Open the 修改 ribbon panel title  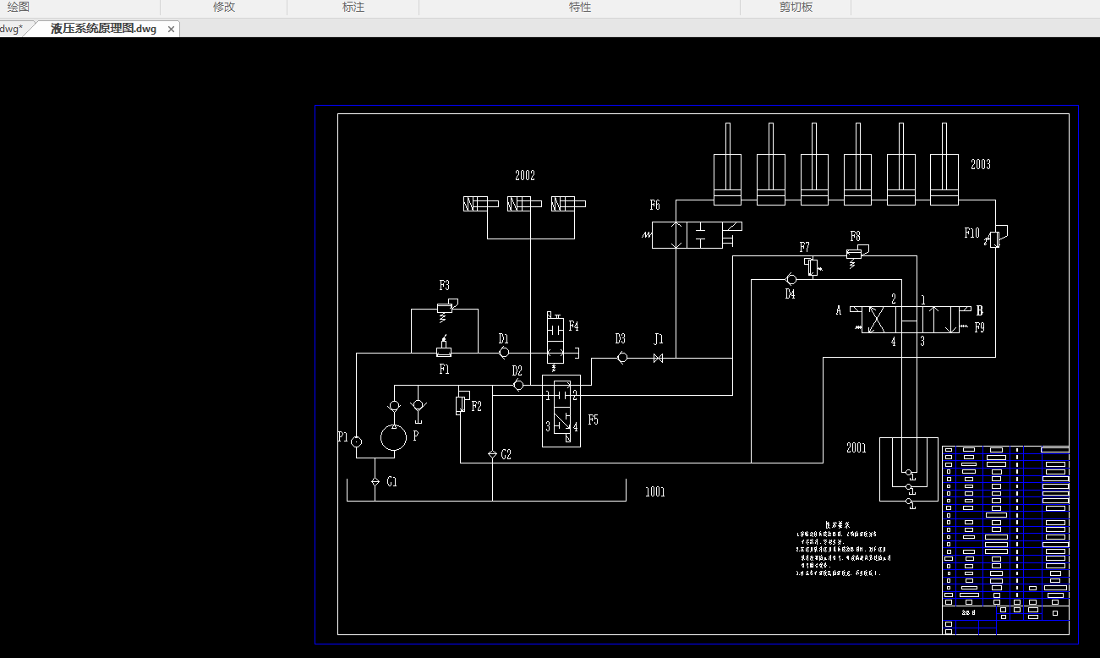[x=224, y=7]
